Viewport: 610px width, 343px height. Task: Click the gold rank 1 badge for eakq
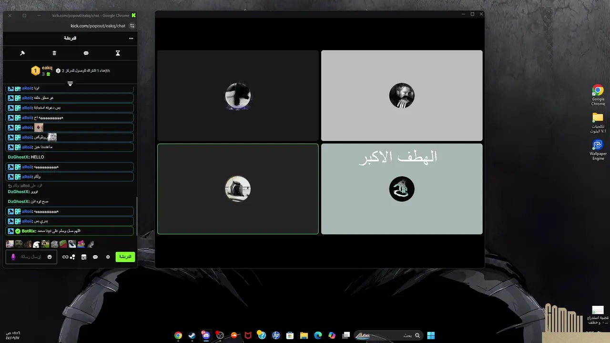(x=35, y=71)
